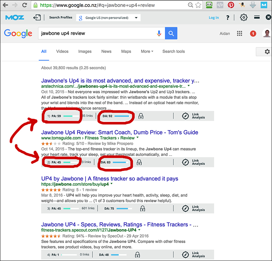
Task: Click the blue Google search button
Action: tap(171, 33)
